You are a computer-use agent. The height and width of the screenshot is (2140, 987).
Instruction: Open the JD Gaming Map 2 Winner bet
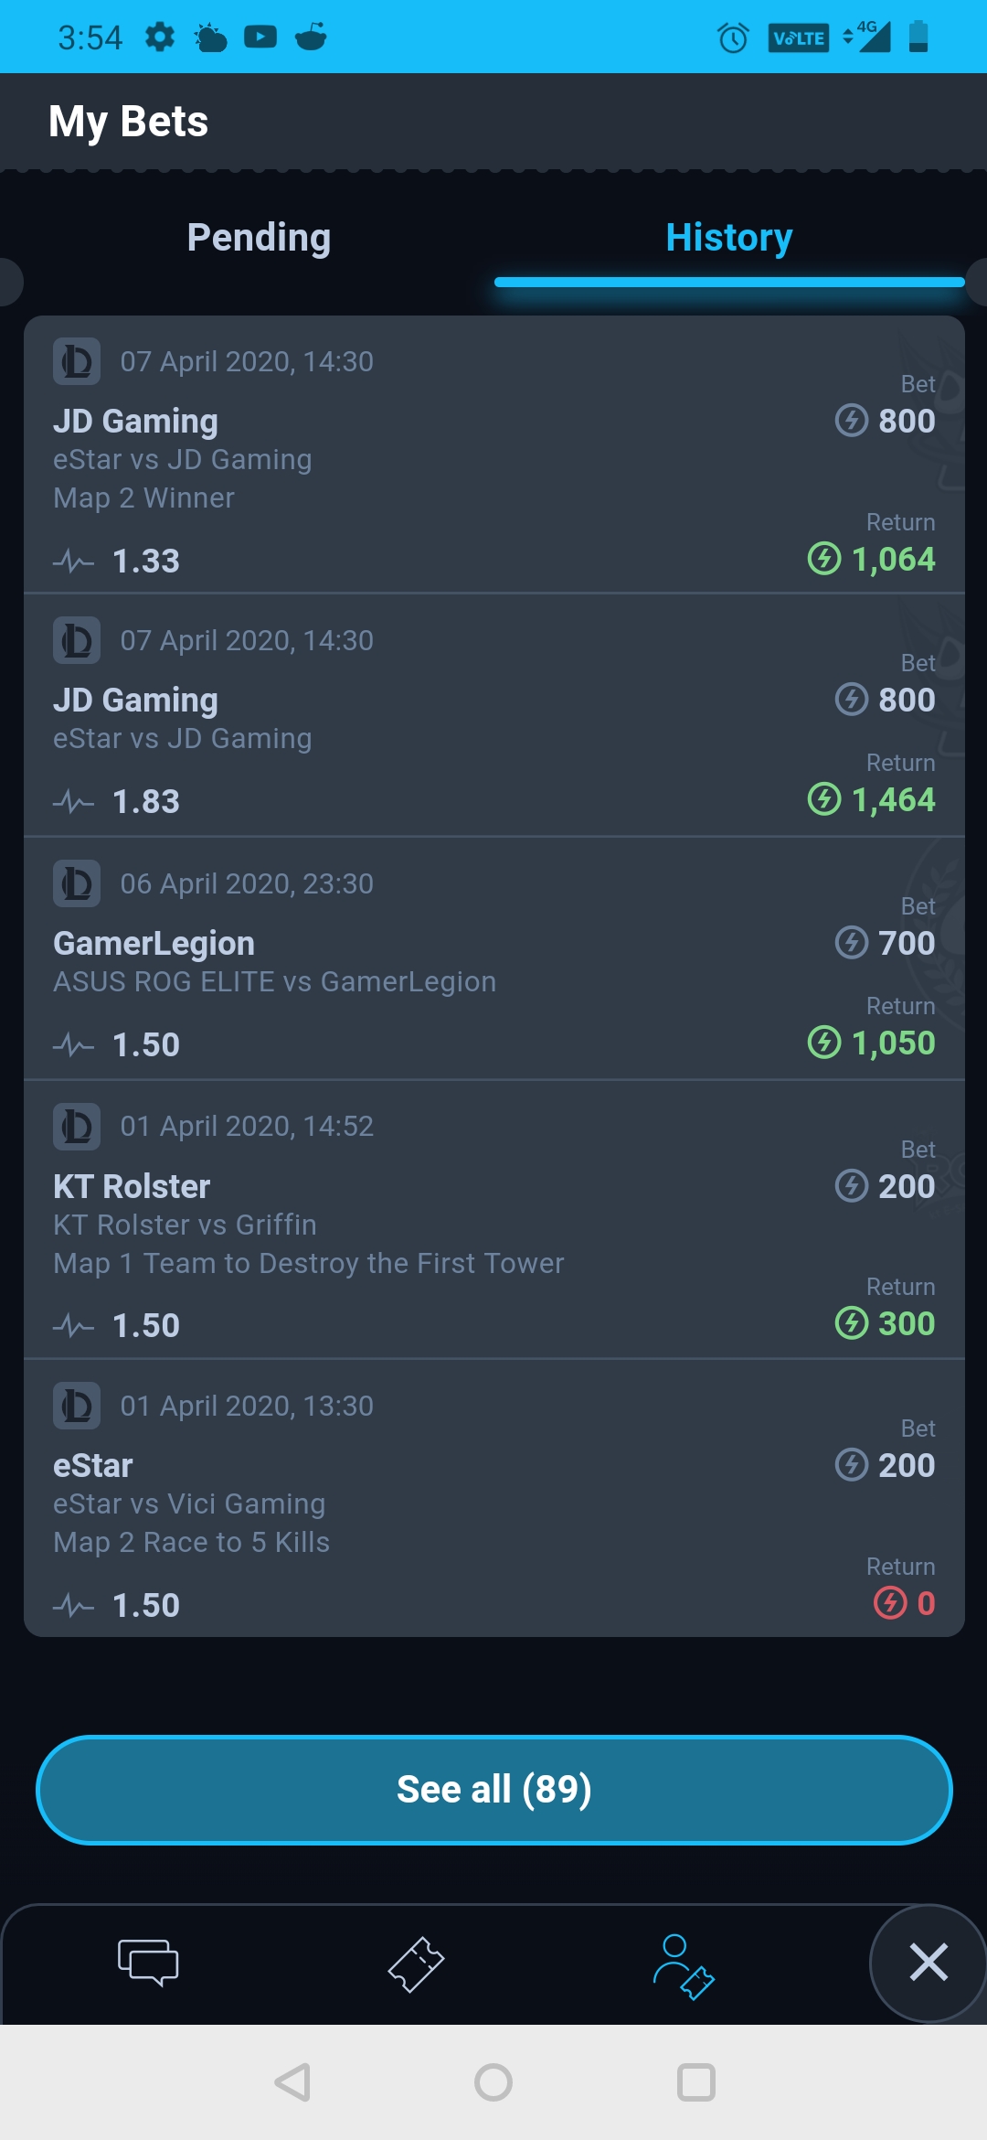coord(494,455)
